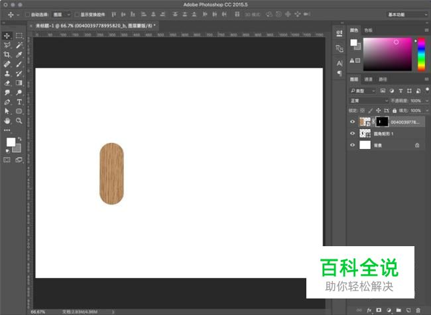Select the Clone Stamp tool

point(7,73)
